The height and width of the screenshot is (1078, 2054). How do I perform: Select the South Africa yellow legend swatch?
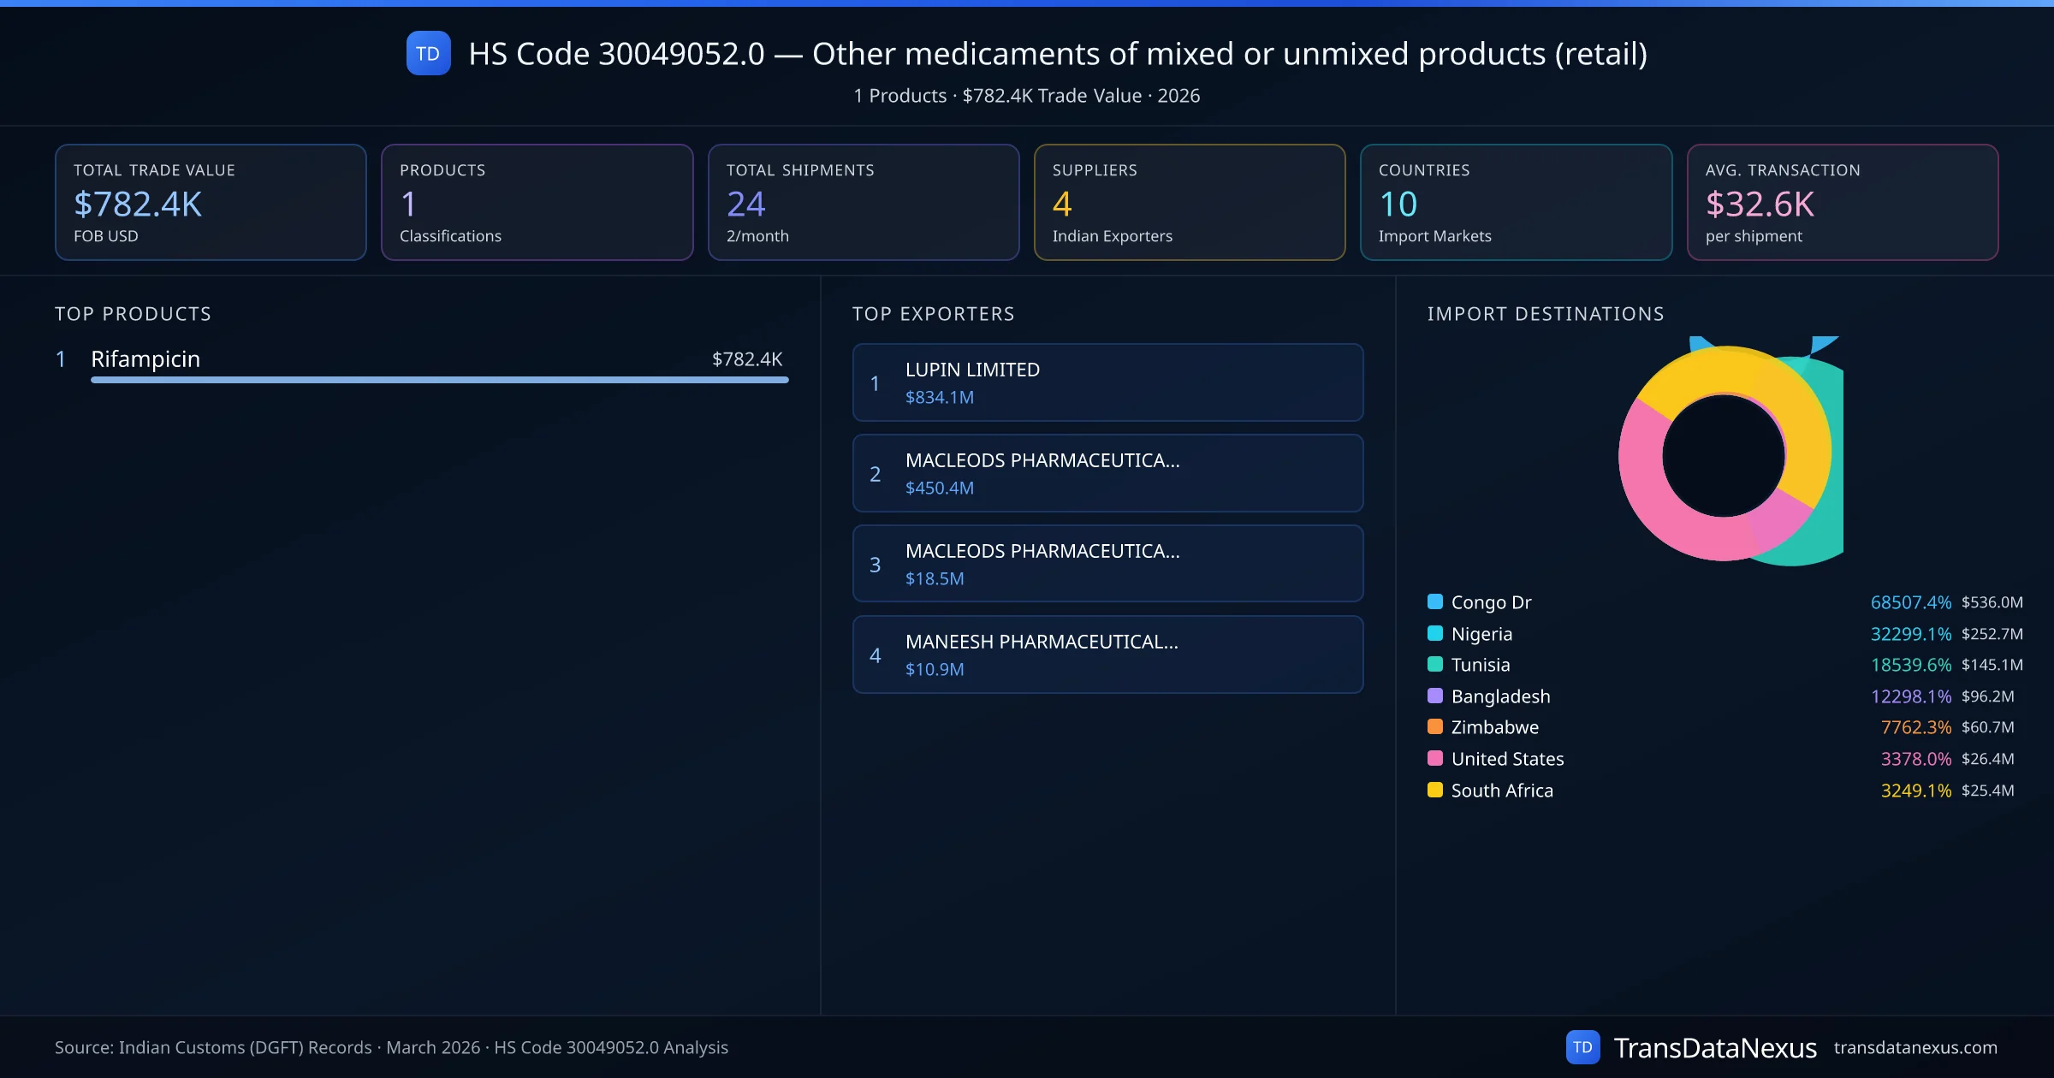click(1435, 790)
